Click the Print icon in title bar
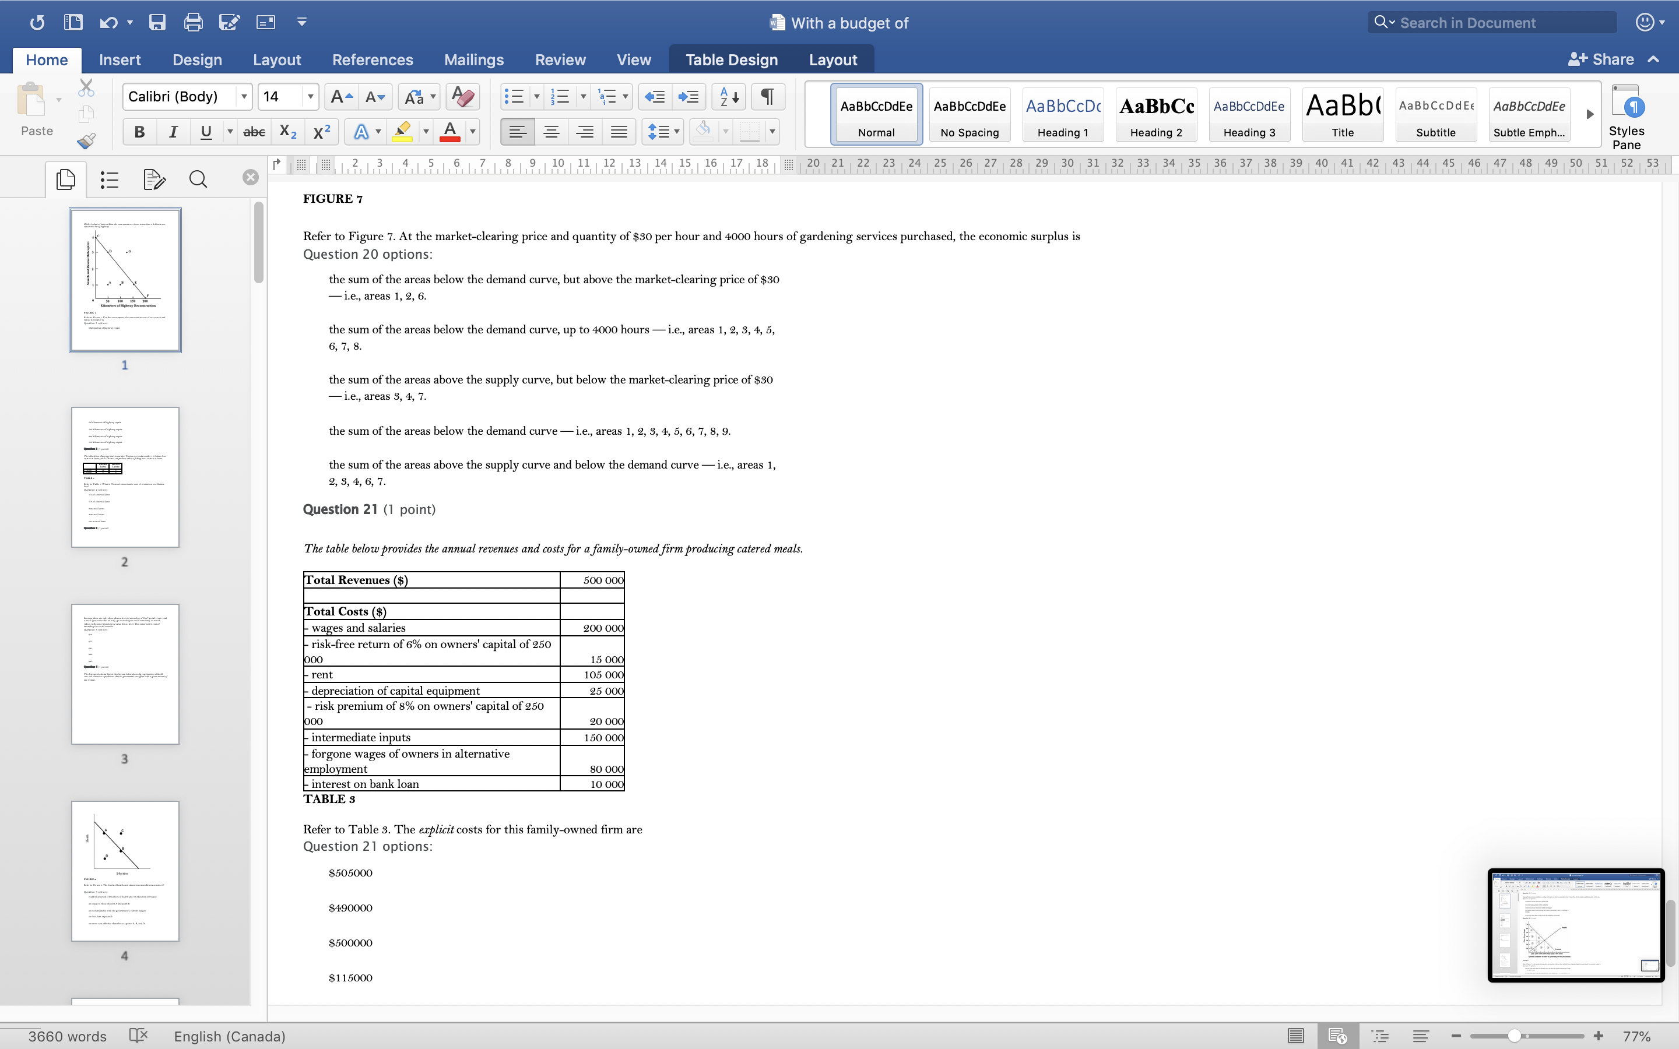1679x1049 pixels. [193, 22]
